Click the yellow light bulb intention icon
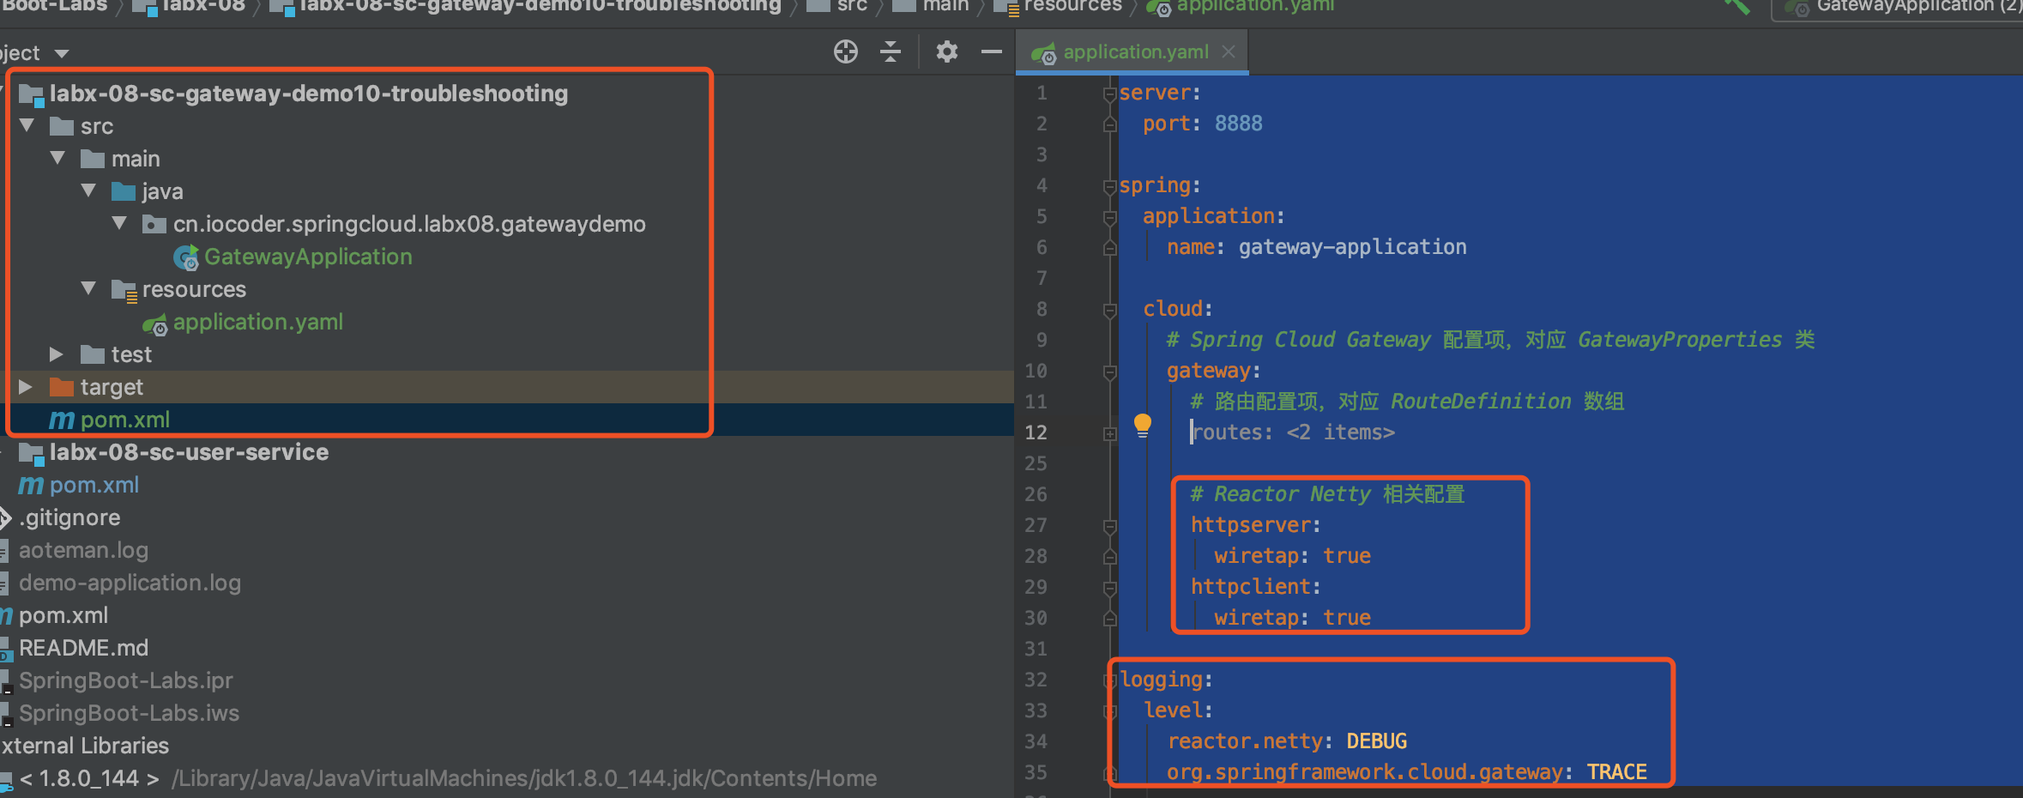This screenshot has width=2023, height=798. pos(1143,425)
